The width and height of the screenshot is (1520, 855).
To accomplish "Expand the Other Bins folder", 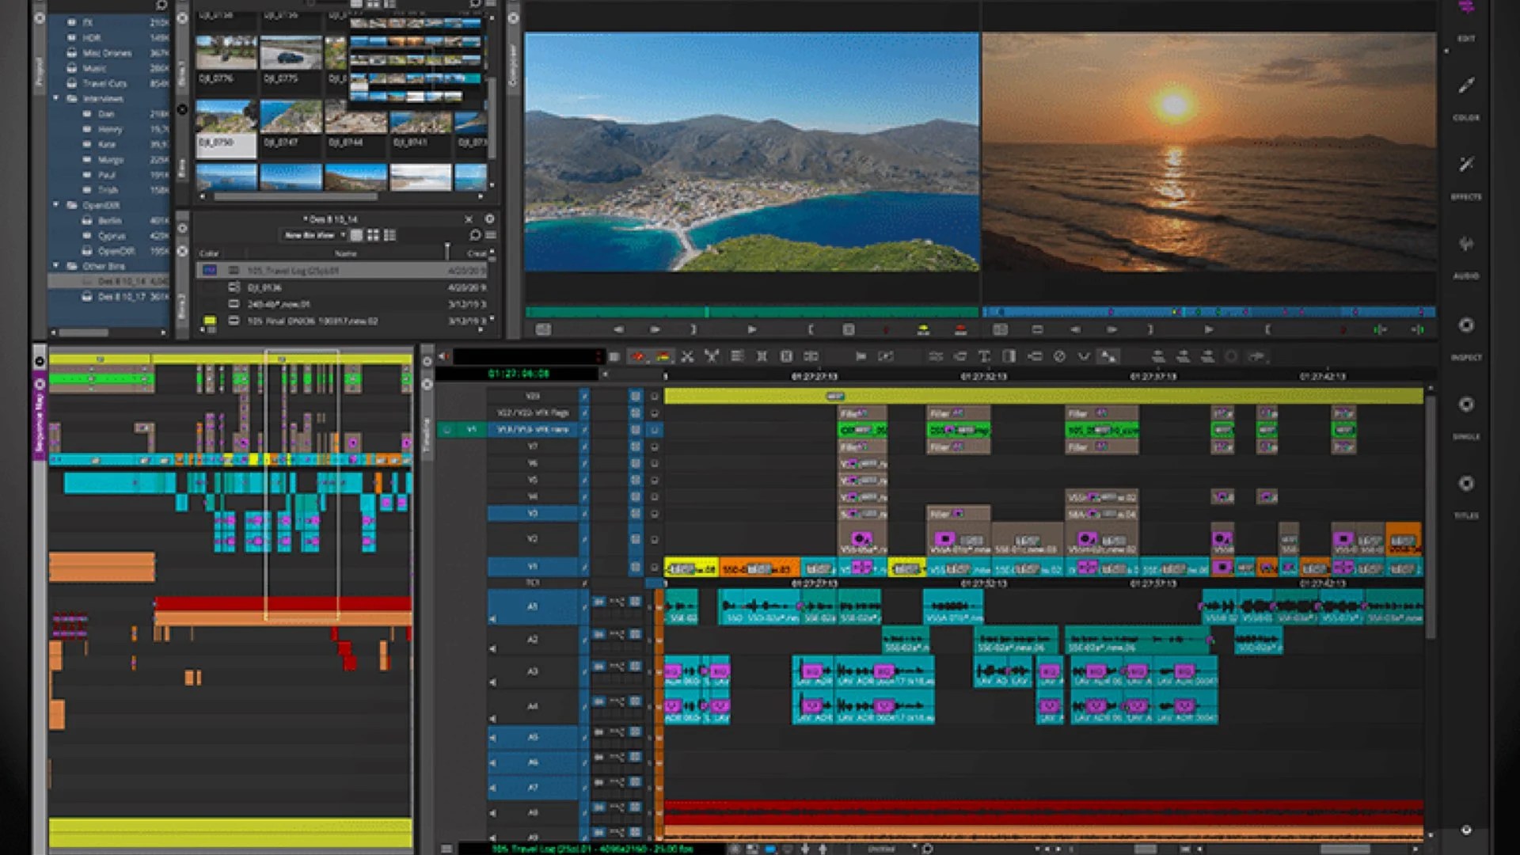I will [x=56, y=267].
